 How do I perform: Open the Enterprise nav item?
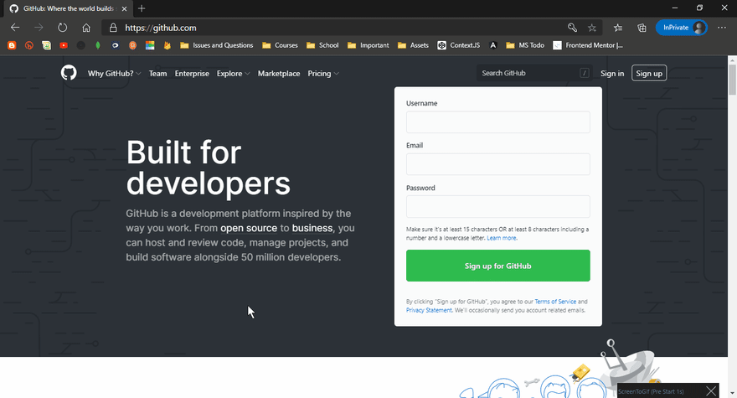click(x=192, y=74)
